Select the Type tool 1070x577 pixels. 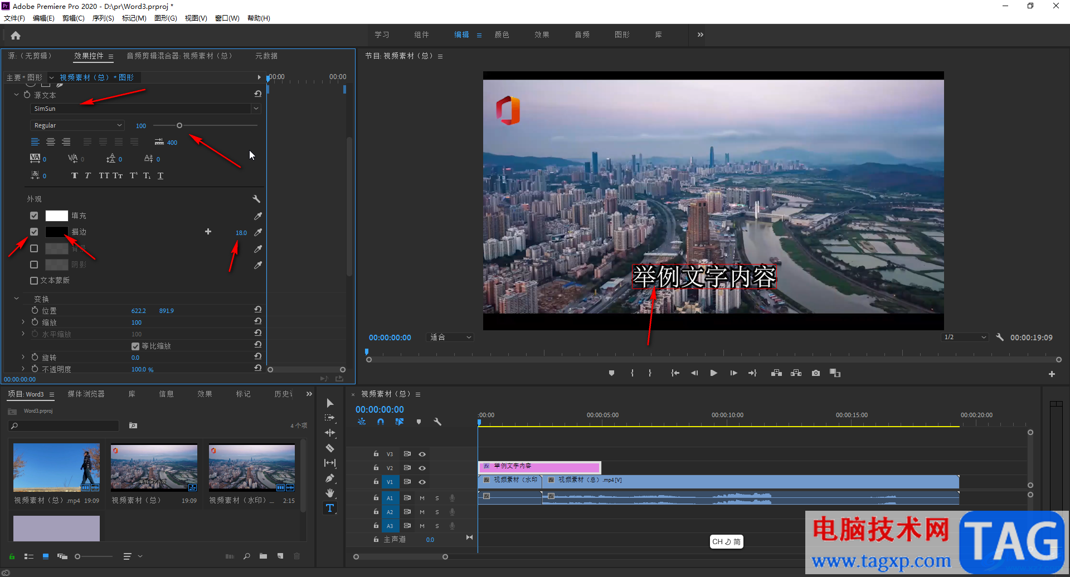click(330, 508)
